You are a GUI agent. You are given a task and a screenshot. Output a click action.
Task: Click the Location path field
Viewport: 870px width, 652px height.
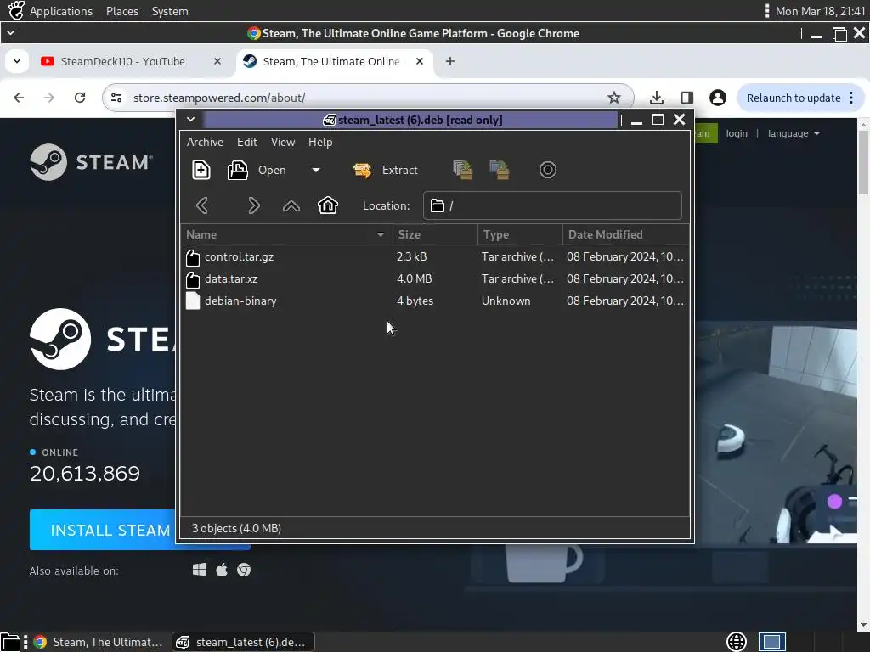(x=552, y=205)
